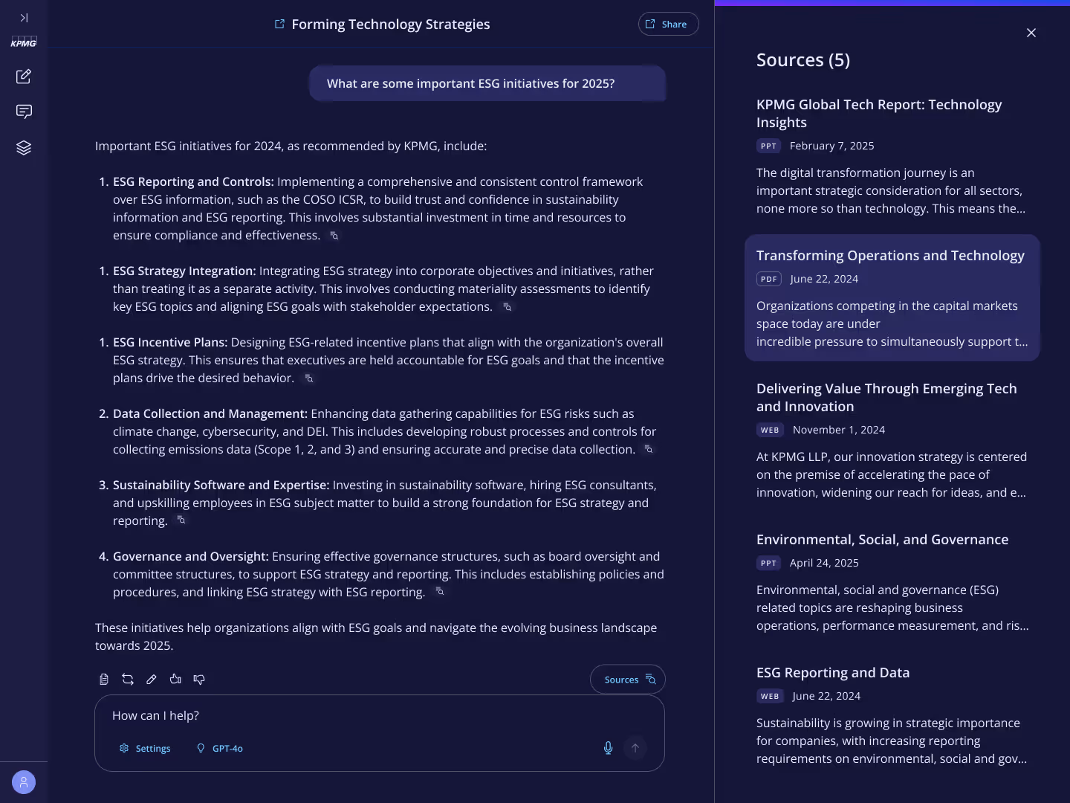Click the 'Data Collection and Management:' bold heading
This screenshot has width=1070, height=803.
(x=210, y=413)
